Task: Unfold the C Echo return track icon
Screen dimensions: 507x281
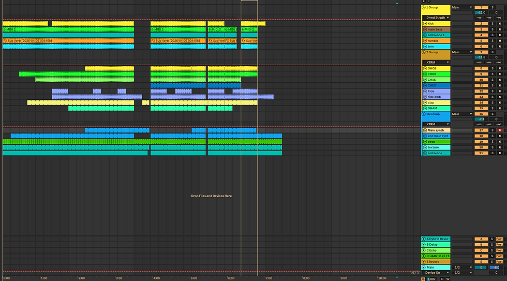Action: coord(424,250)
